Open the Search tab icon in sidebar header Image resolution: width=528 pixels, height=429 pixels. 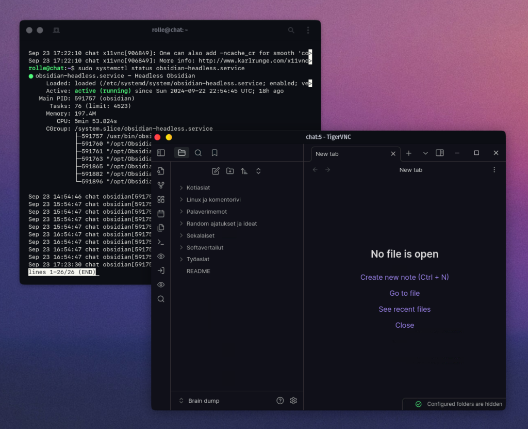tap(198, 153)
